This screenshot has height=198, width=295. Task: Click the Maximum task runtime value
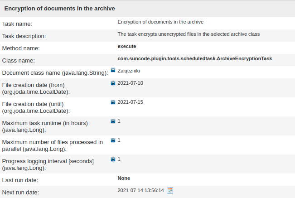tap(119, 121)
